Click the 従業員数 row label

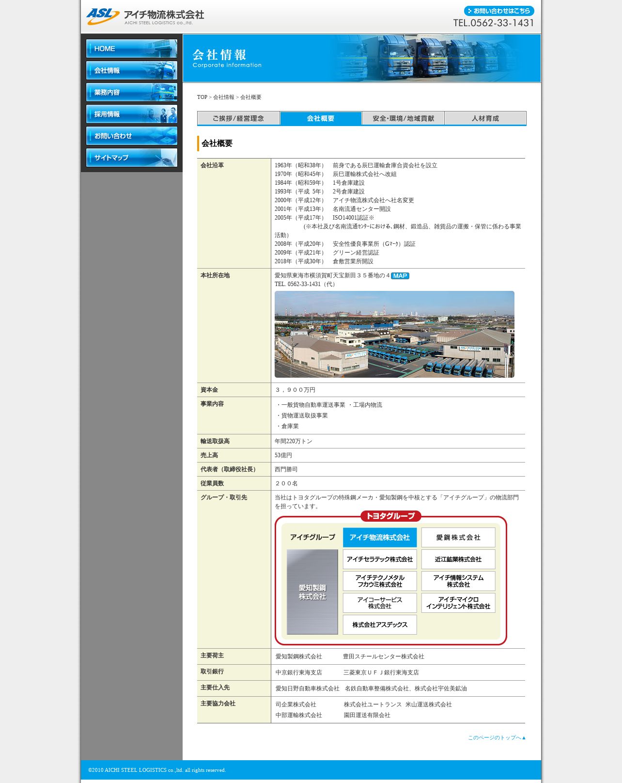pyautogui.click(x=212, y=483)
